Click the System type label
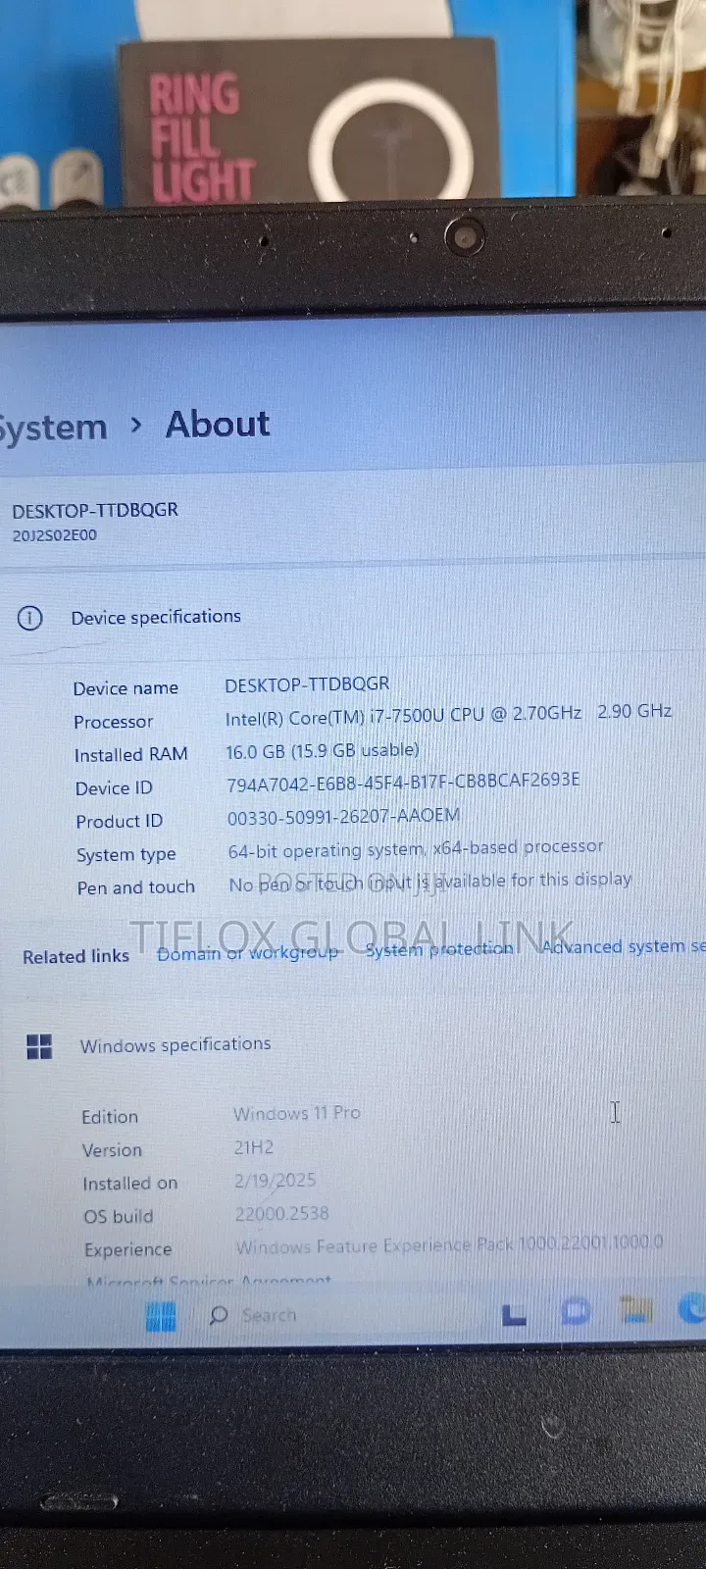706x1569 pixels. tap(126, 855)
